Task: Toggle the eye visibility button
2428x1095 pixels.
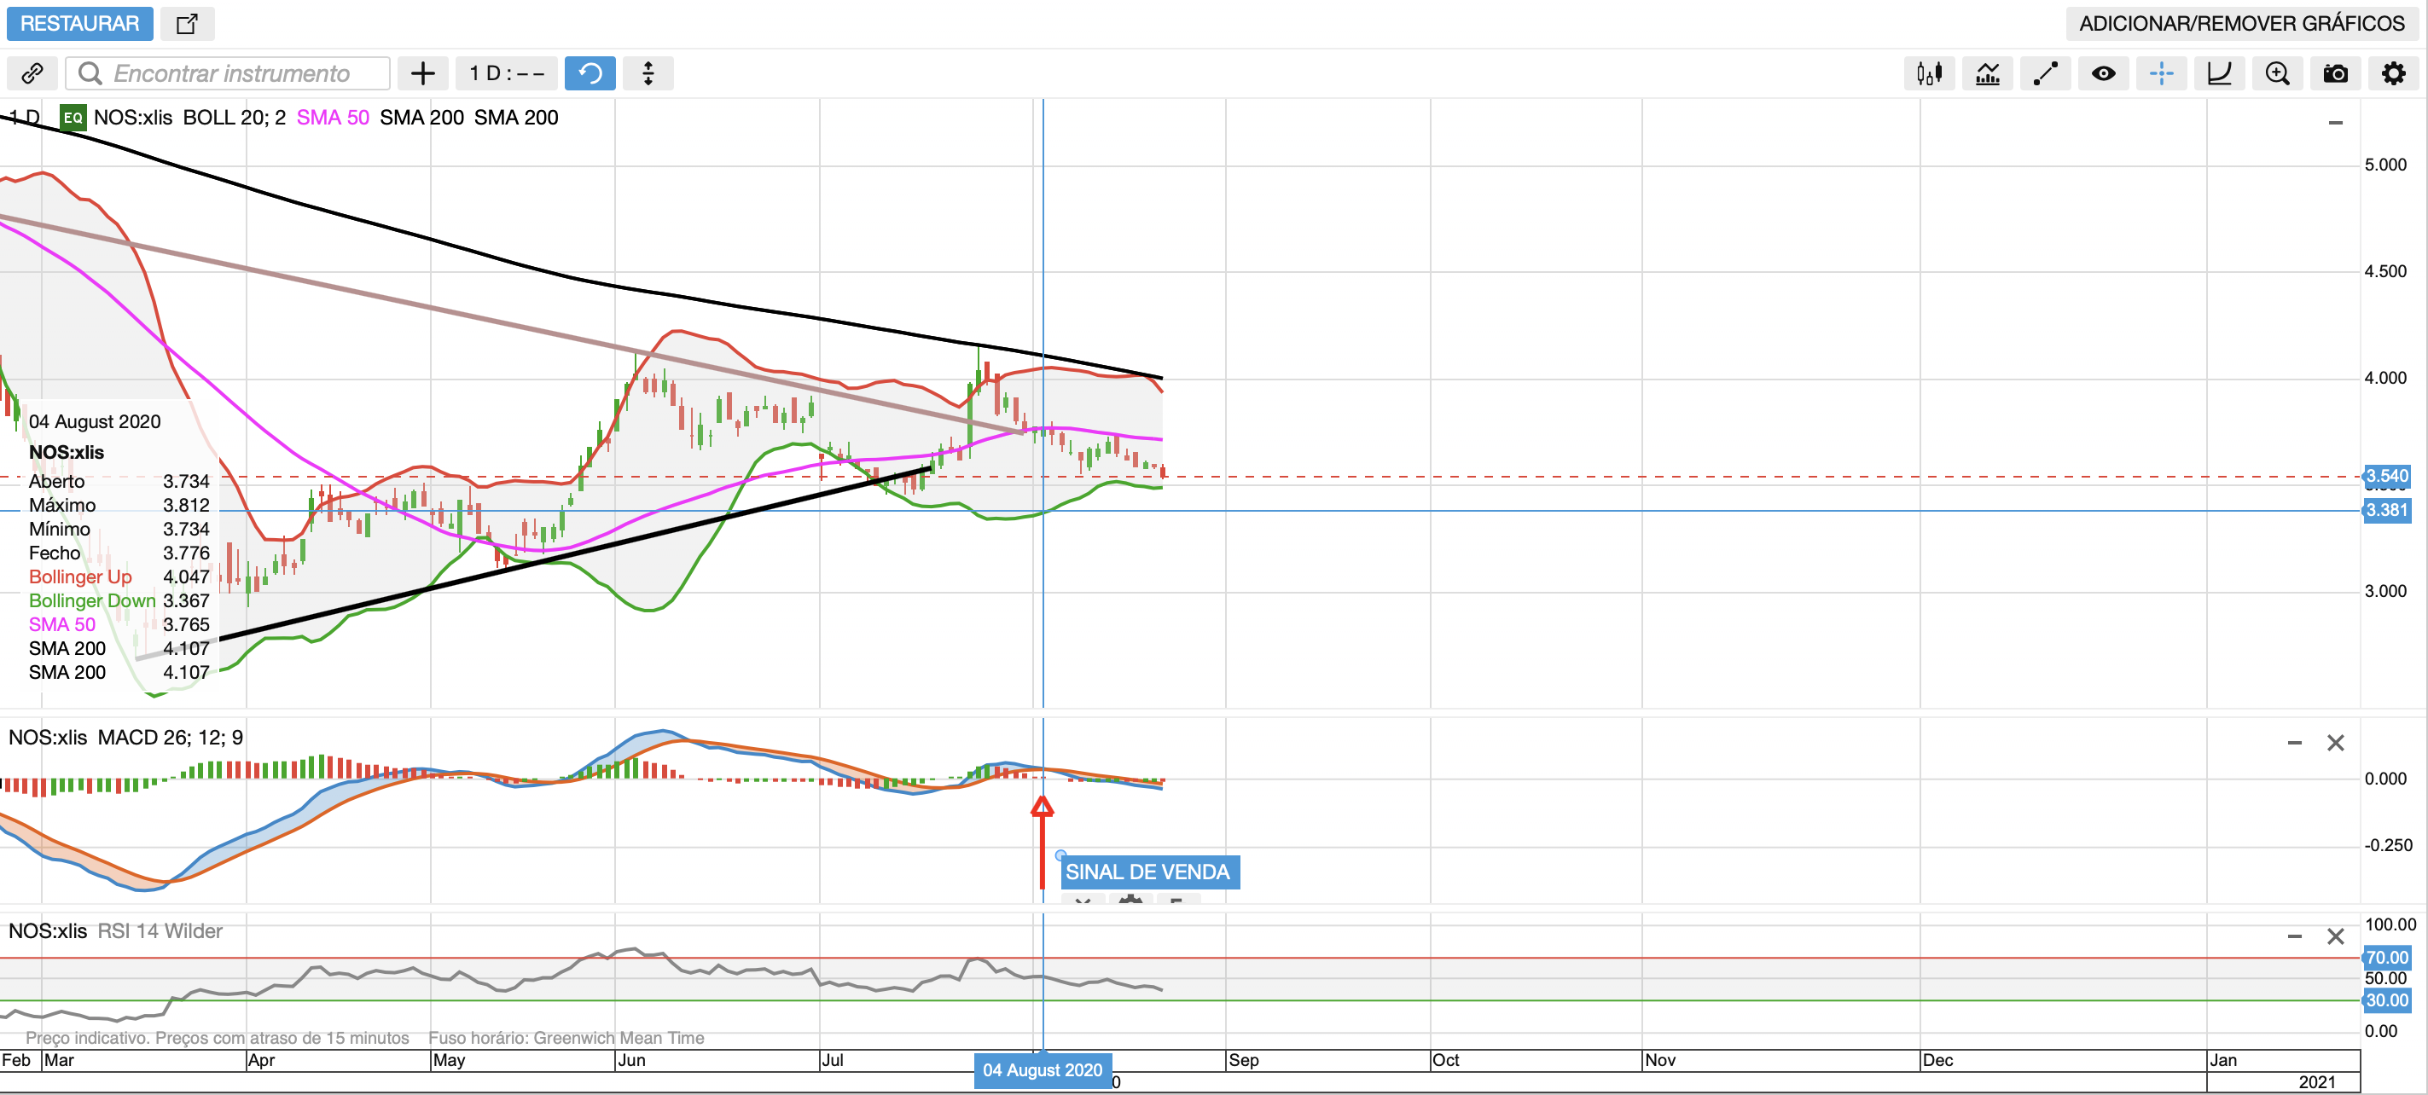Action: pyautogui.click(x=2104, y=73)
